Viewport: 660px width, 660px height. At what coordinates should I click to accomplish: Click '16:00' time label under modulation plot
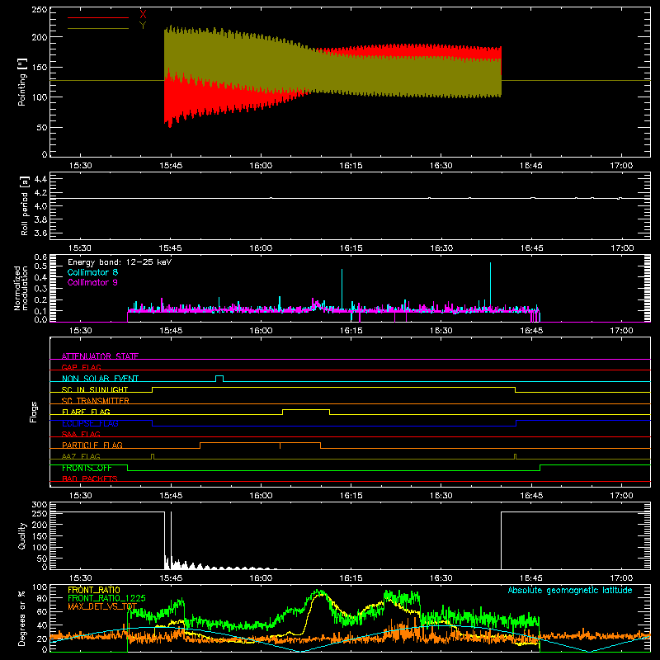(261, 331)
